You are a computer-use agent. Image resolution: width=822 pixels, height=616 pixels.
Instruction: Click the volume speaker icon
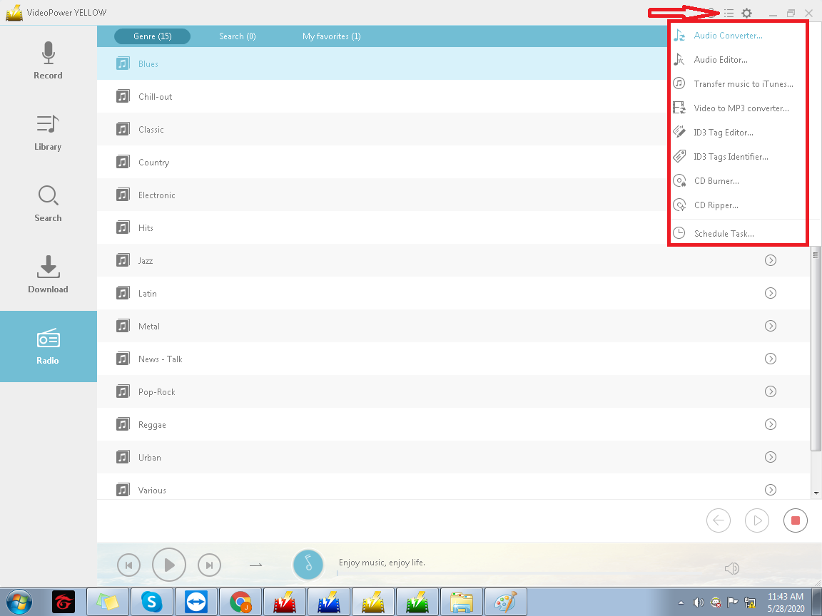tap(731, 568)
